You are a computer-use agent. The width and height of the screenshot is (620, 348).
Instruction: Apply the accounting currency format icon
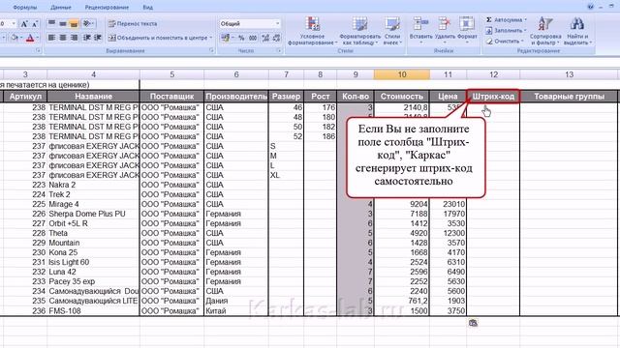pos(226,38)
